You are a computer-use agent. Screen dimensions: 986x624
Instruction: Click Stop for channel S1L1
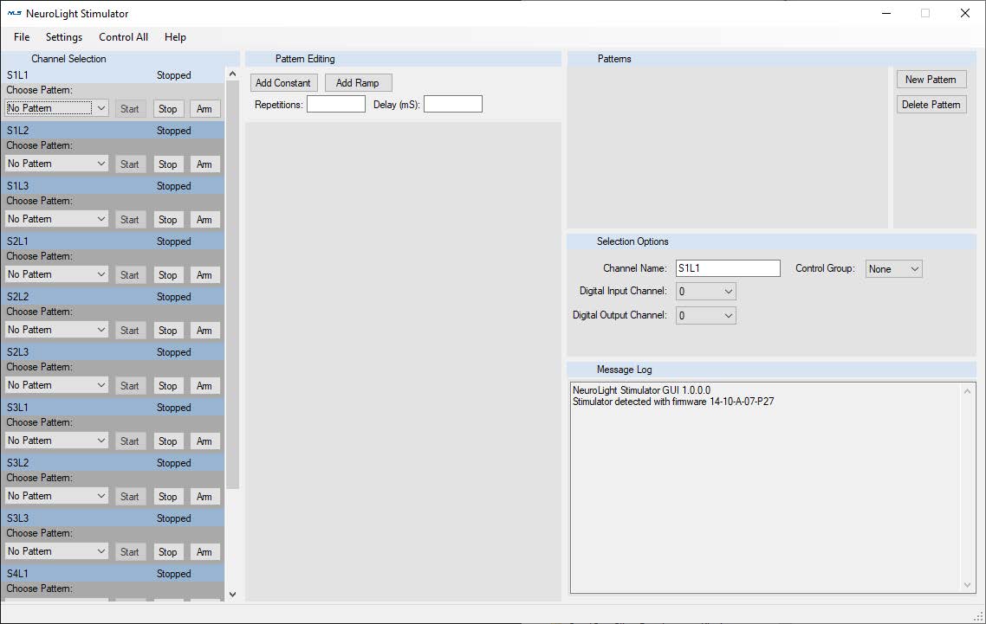[169, 109]
